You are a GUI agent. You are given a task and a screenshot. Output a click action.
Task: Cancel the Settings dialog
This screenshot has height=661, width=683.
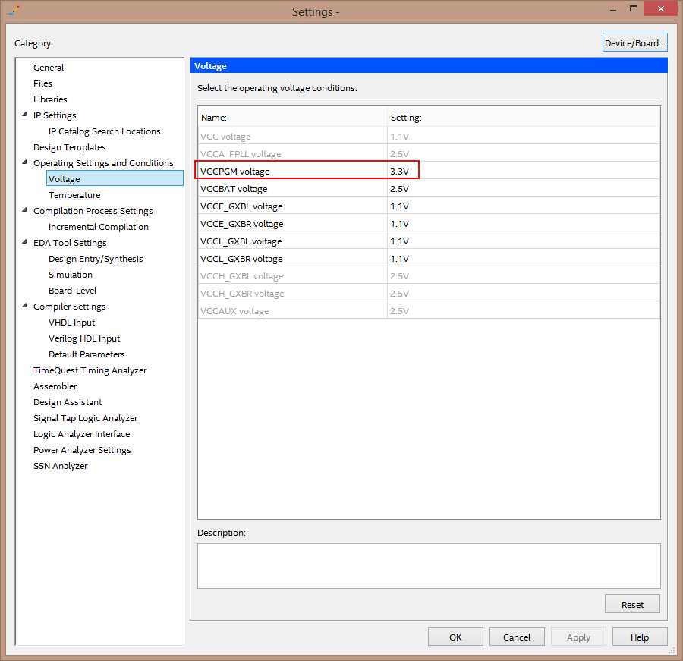click(517, 637)
